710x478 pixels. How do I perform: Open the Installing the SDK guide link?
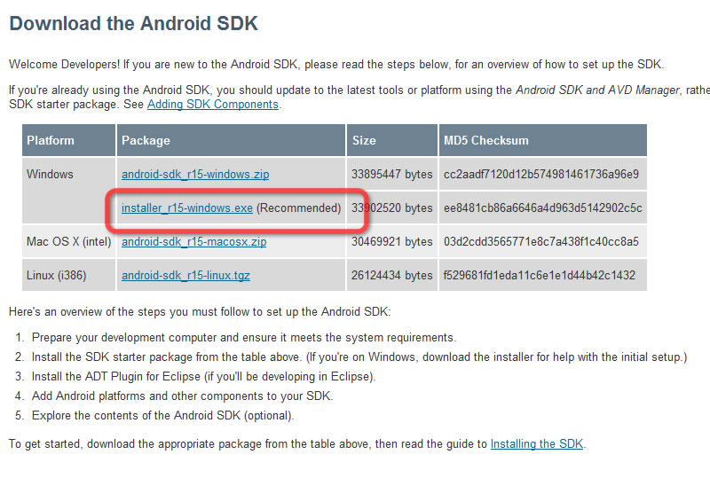coord(537,444)
